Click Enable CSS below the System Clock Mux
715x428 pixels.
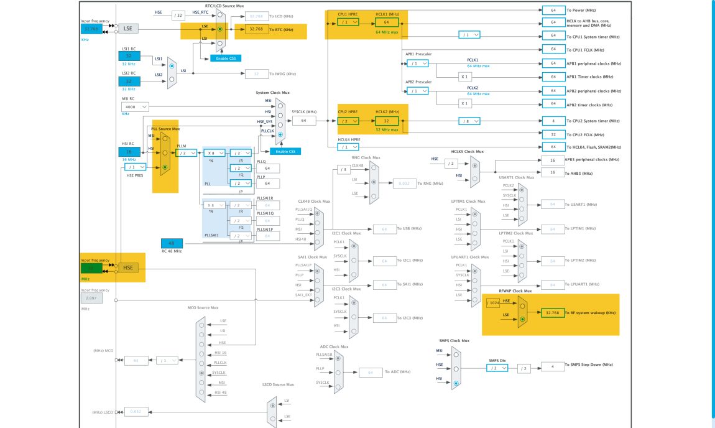pyautogui.click(x=287, y=151)
